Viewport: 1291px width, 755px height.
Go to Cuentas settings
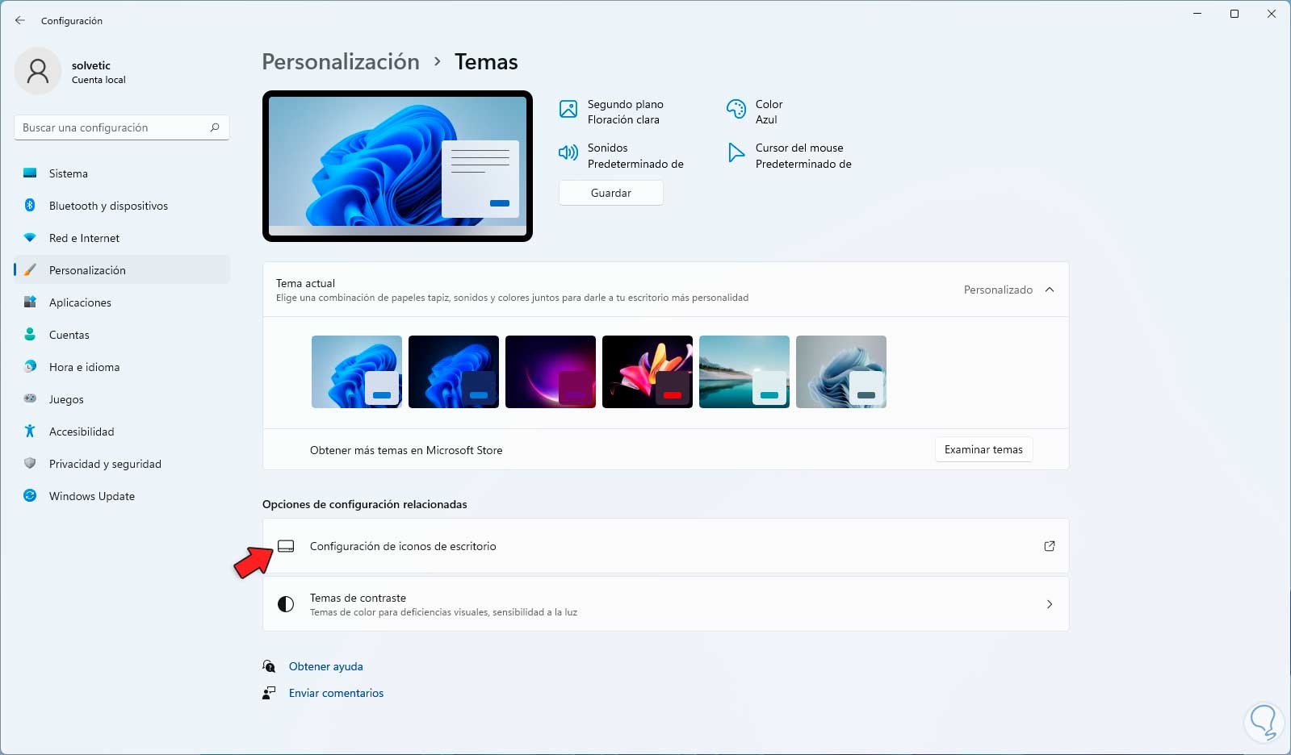pos(122,335)
